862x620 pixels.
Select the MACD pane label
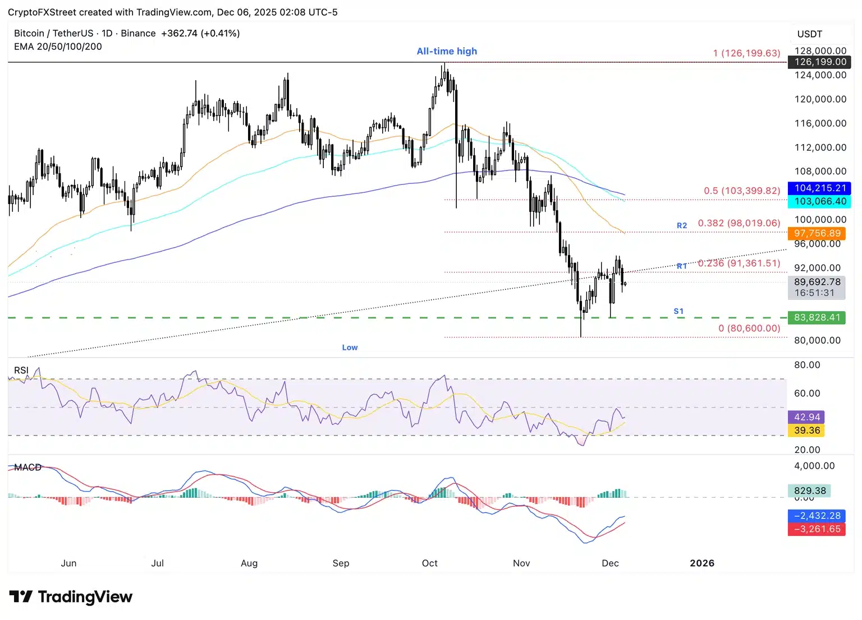[x=27, y=468]
